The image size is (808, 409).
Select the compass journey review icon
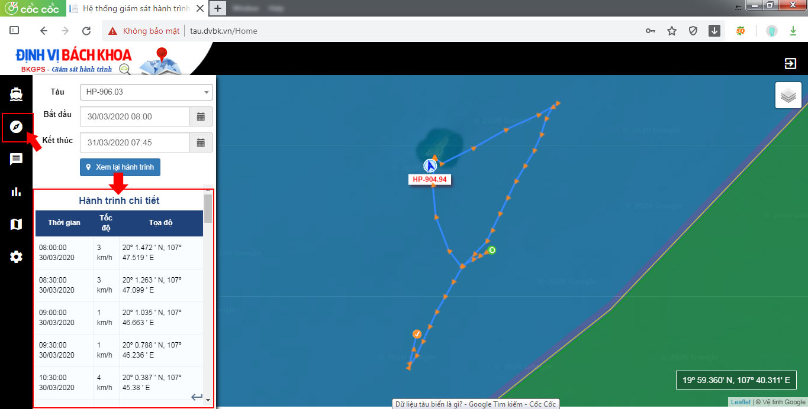point(16,126)
